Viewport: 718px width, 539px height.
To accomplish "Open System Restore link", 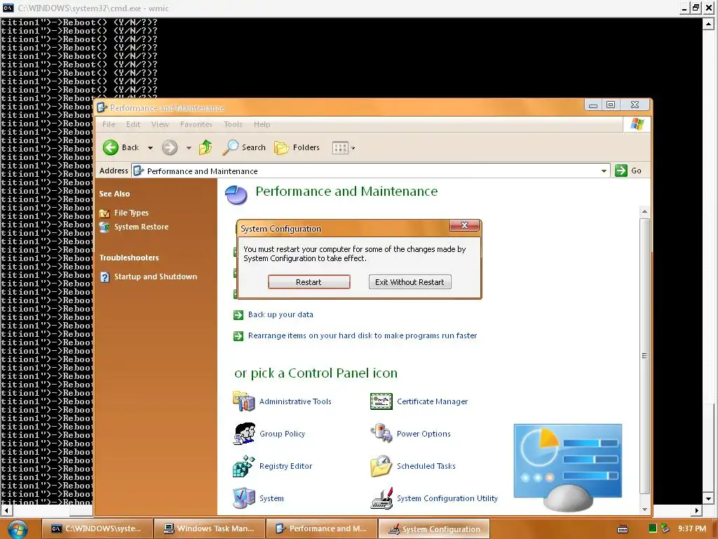I will 142,227.
